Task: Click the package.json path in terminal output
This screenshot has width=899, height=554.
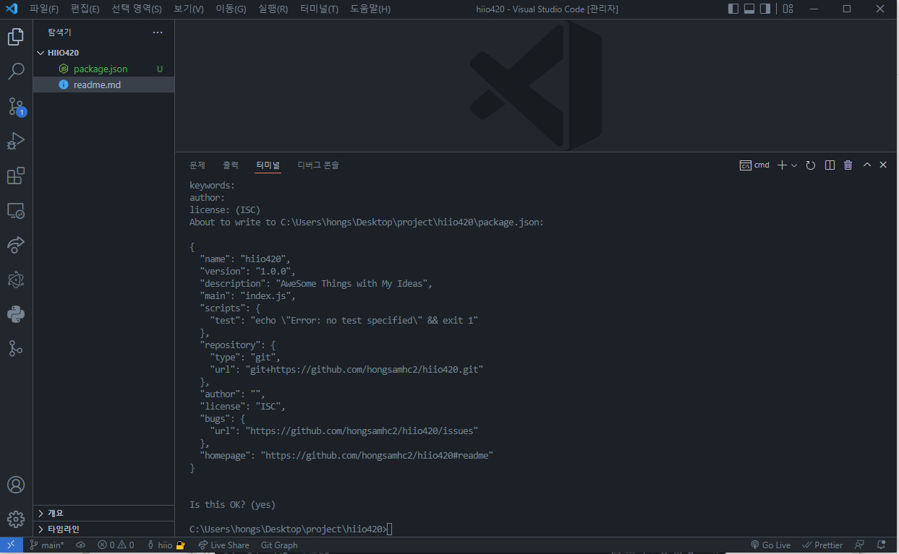Action: point(411,222)
